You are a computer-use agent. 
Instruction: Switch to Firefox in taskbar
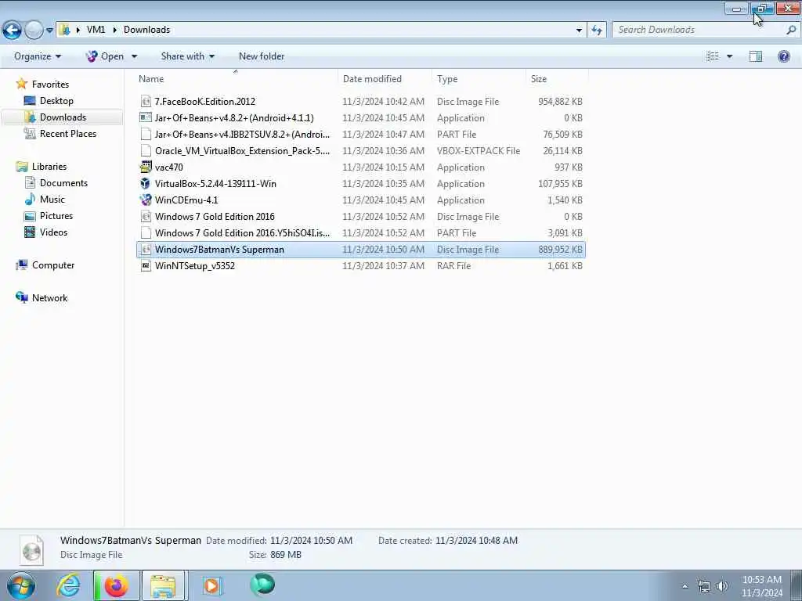coord(117,585)
